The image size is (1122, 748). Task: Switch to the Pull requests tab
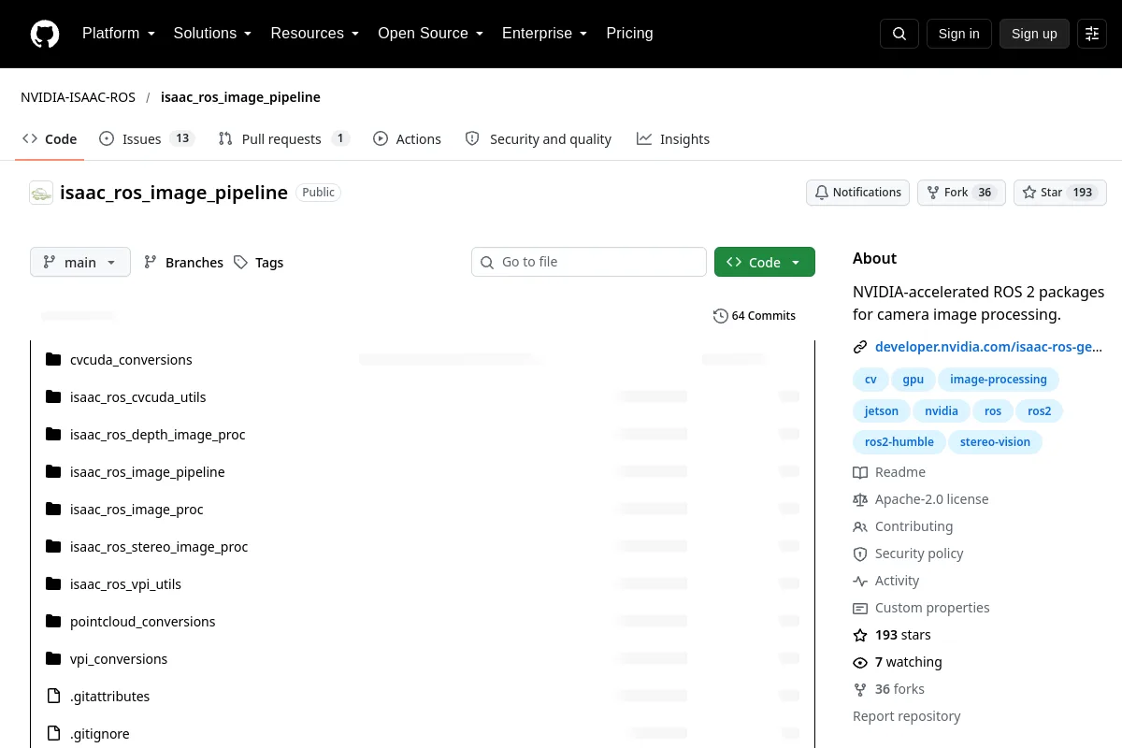[x=283, y=139]
